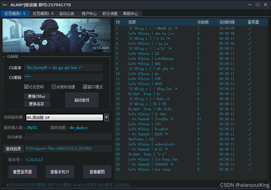Click the 查看本机IP button
The image size is (271, 190).
[60, 172]
